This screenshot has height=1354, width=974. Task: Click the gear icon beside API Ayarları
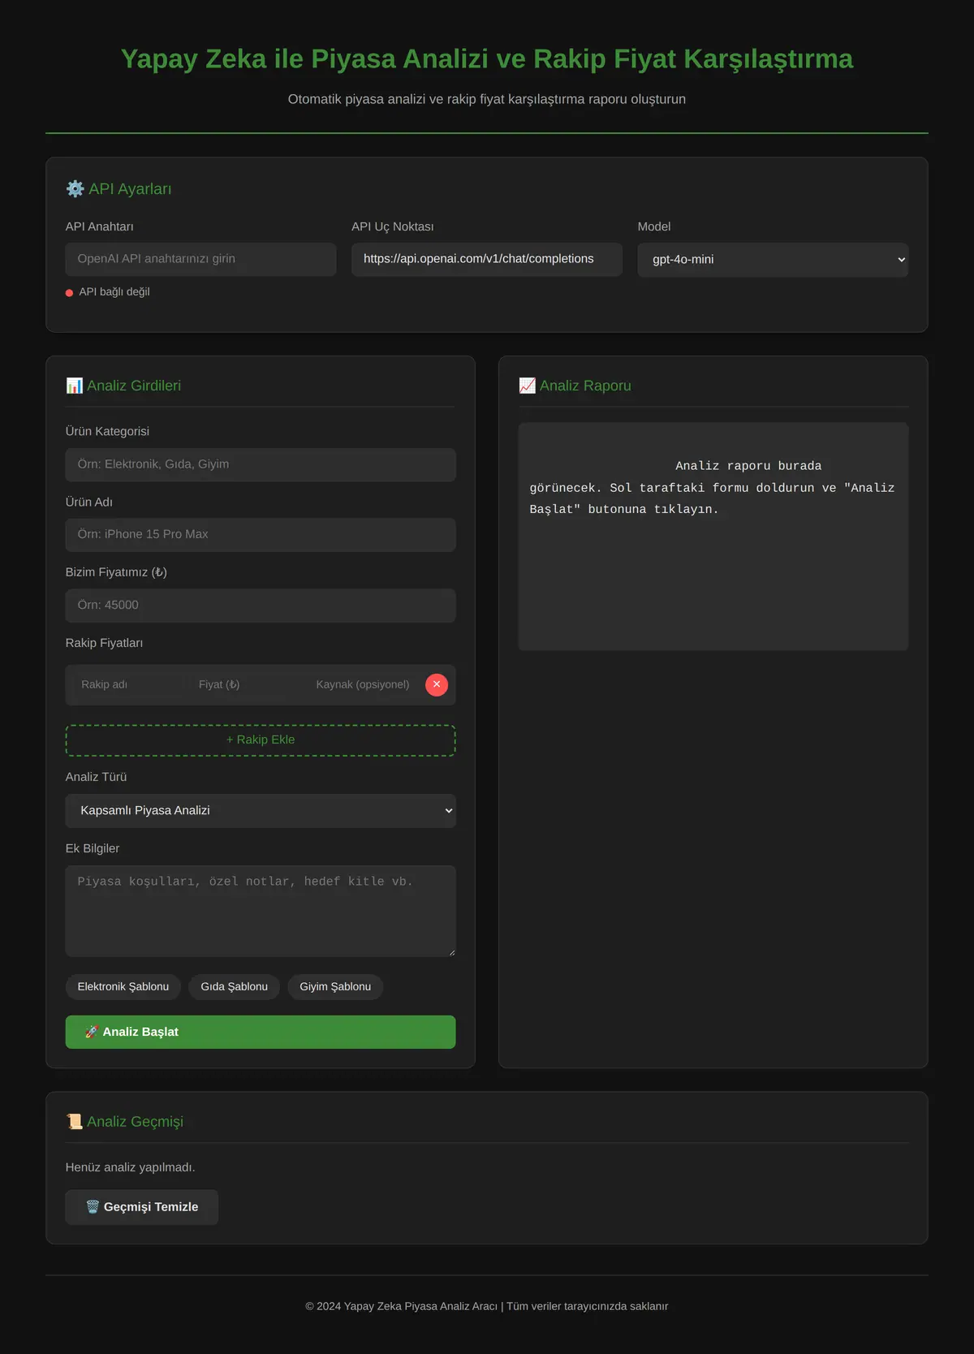[x=75, y=189]
